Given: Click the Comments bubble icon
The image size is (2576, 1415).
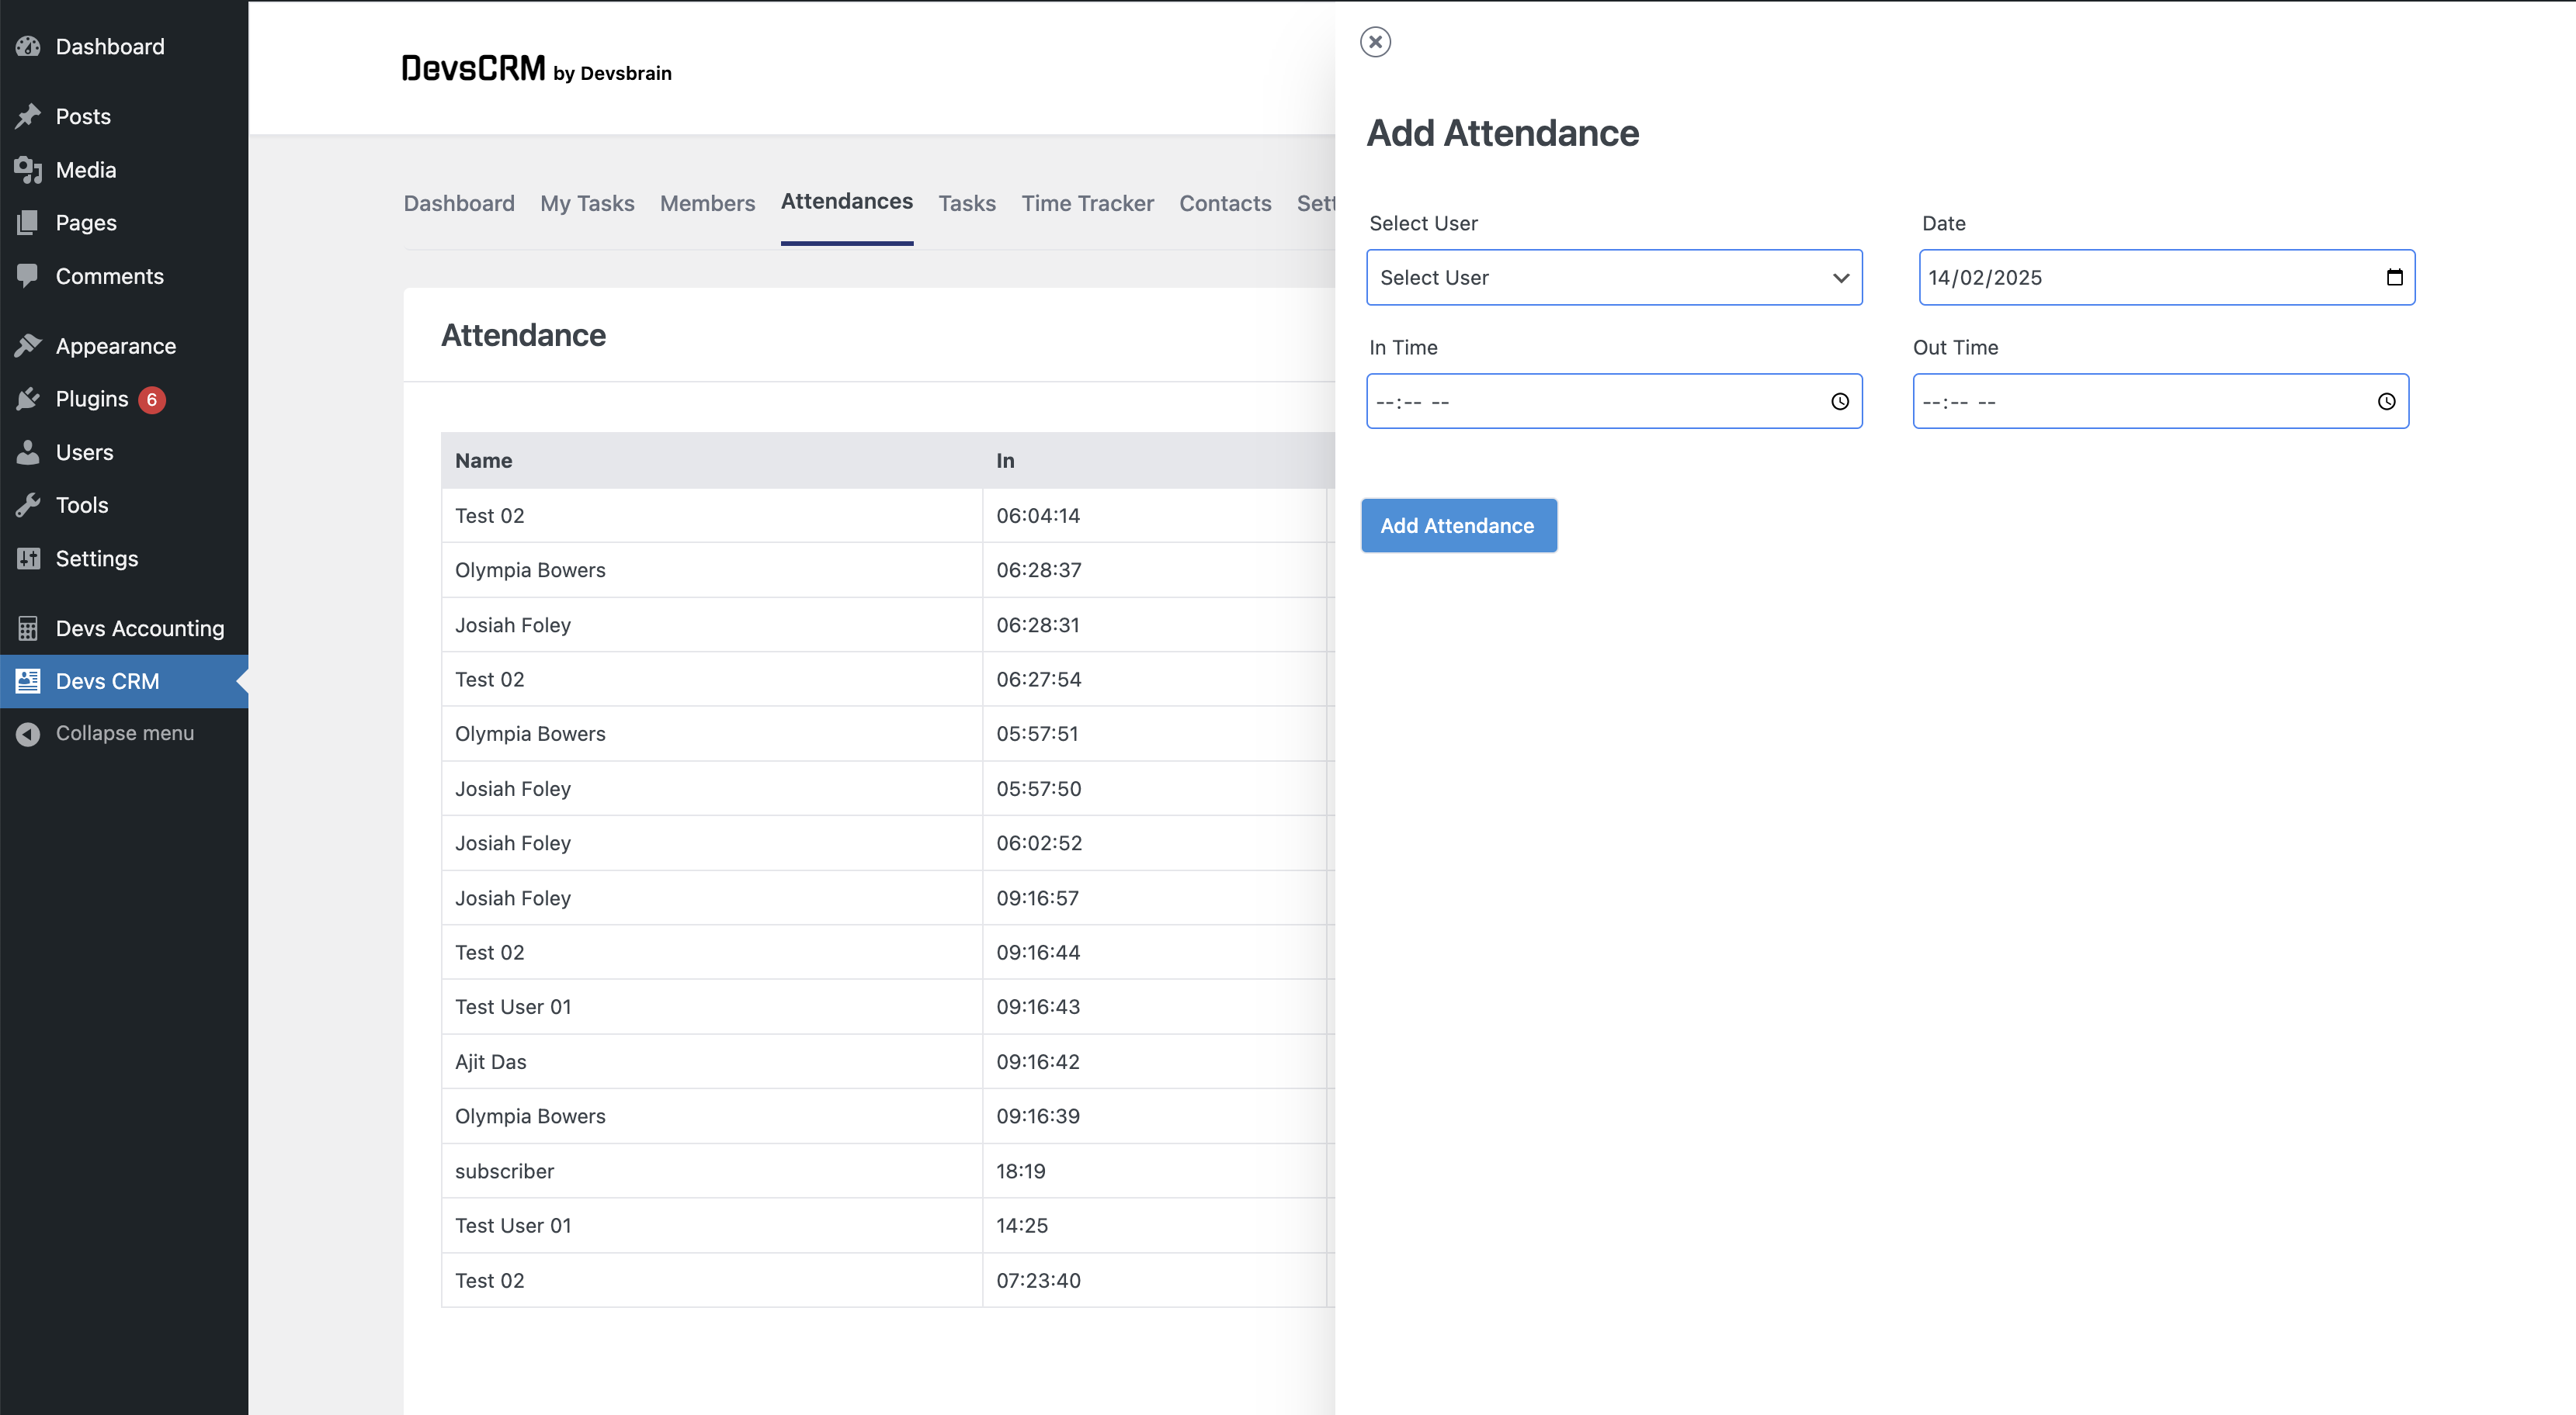Looking at the screenshot, I should [28, 276].
